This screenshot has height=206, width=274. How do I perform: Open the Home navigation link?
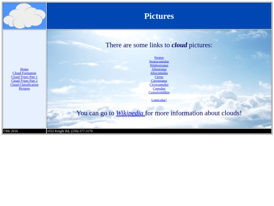point(24,69)
